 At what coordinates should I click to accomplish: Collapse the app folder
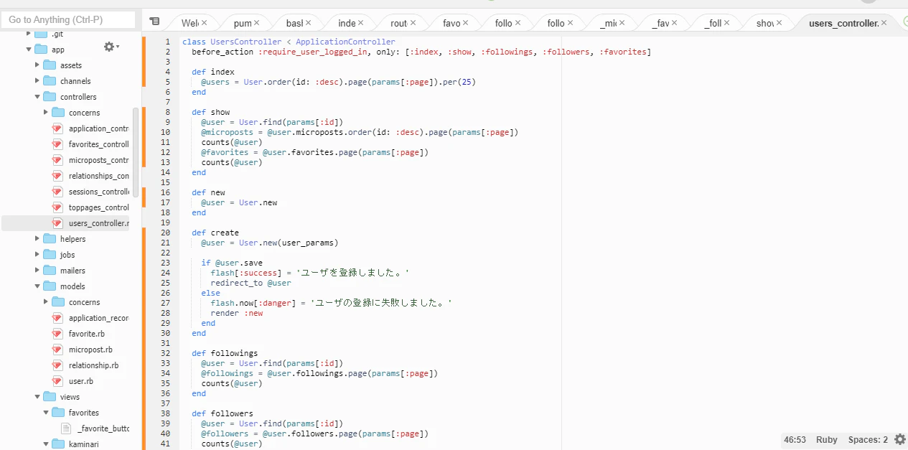(29, 50)
